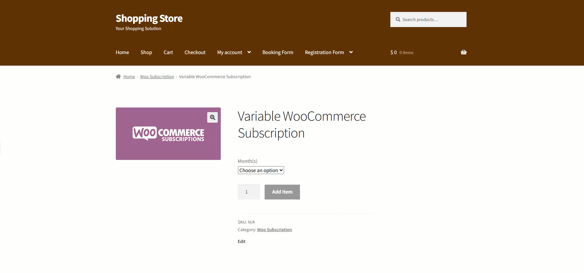
Task: Open the Month(s) Choose an option dropdown
Action: (x=261, y=170)
